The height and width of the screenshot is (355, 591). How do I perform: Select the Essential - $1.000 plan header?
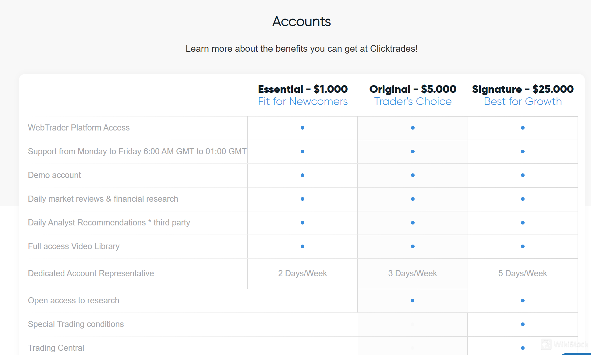303,89
